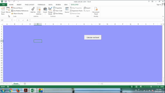Click the Insert Function fx button

pos(28,20)
